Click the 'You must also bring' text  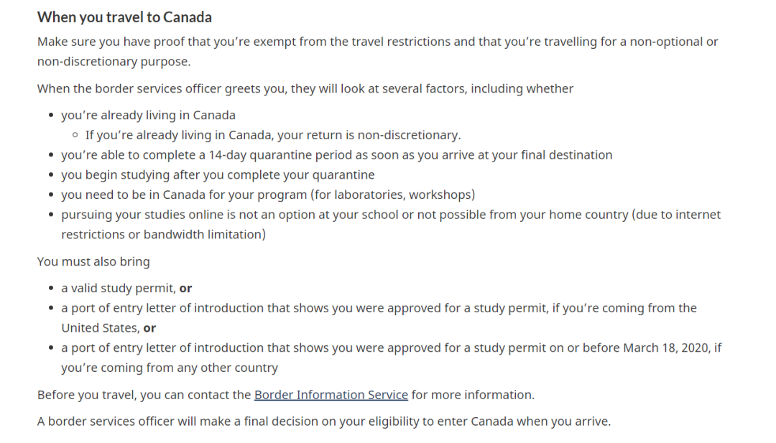[93, 261]
